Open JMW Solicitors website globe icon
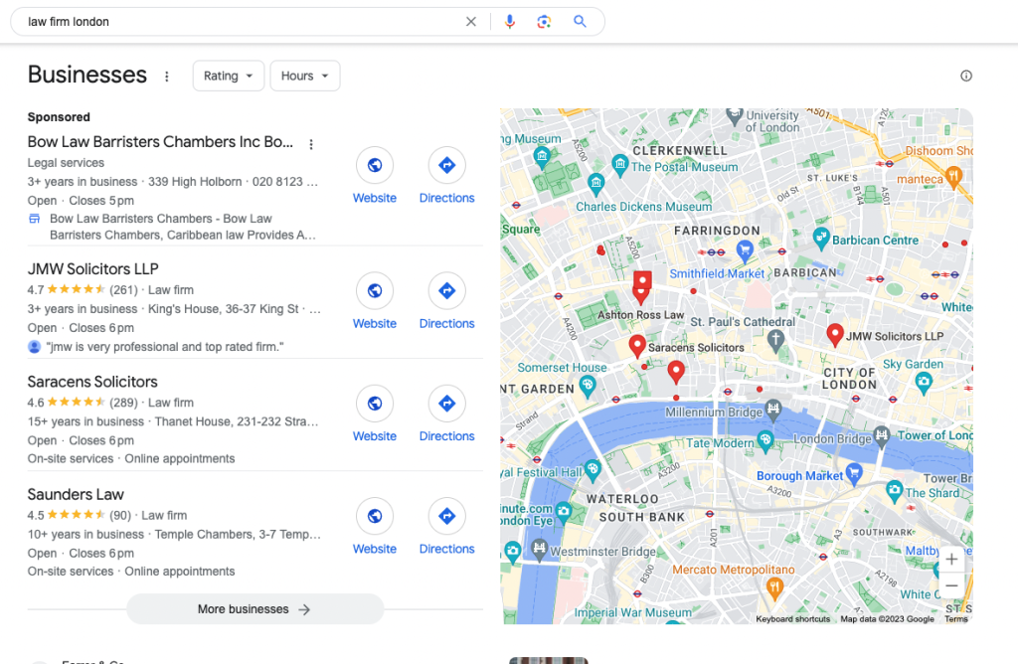Viewport: 1018px width, 664px height. click(x=375, y=290)
